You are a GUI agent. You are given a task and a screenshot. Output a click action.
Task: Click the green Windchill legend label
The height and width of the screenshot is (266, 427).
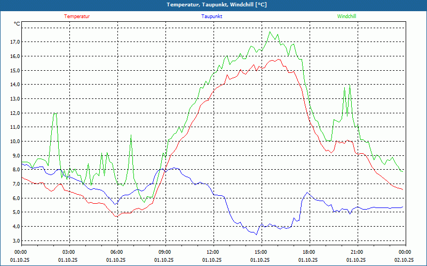pyautogui.click(x=346, y=16)
